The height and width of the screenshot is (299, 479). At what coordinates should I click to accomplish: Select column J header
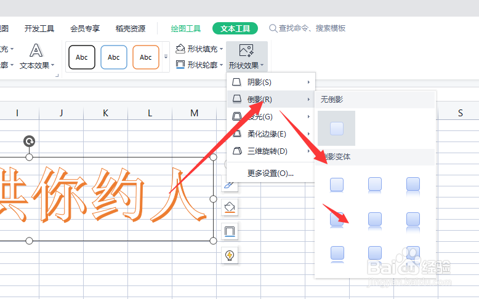point(61,113)
